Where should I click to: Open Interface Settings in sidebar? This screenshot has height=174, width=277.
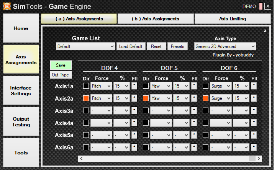tap(21, 91)
